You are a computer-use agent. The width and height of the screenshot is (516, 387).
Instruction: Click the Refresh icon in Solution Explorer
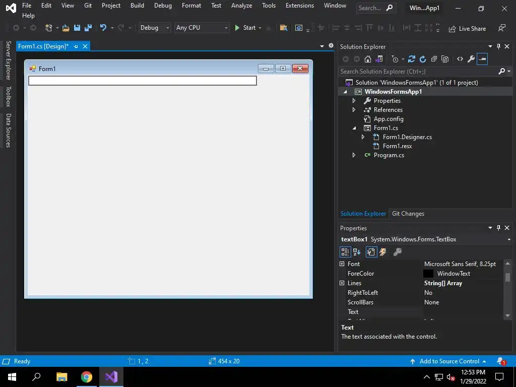tap(423, 59)
